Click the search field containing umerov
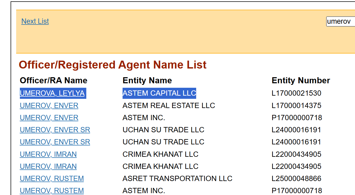Screen dimensions: 355x195 coord(340,21)
